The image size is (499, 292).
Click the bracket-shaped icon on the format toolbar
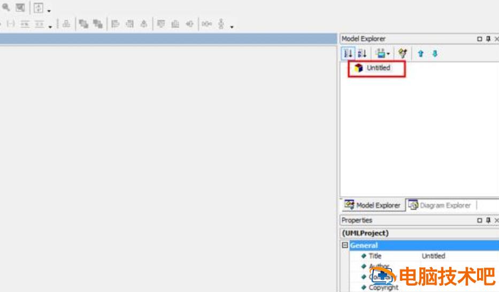click(11, 24)
